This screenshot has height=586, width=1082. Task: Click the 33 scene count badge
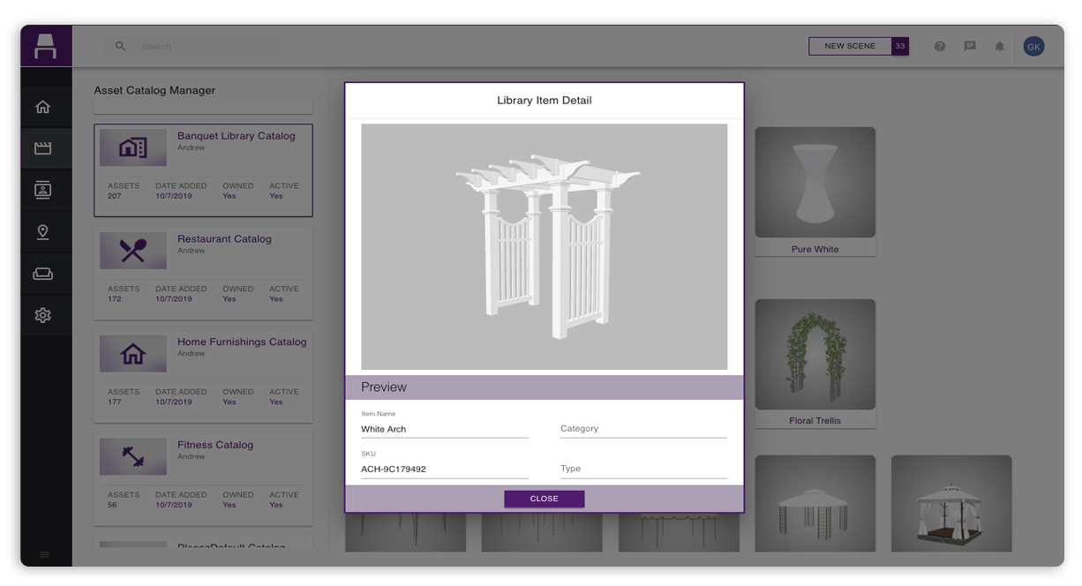pyautogui.click(x=900, y=46)
